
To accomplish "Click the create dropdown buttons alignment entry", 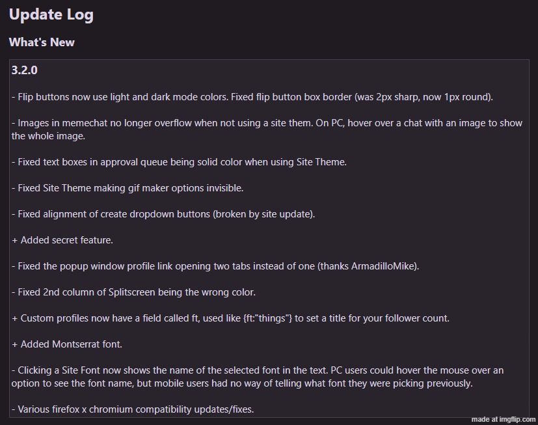I will (x=163, y=214).
